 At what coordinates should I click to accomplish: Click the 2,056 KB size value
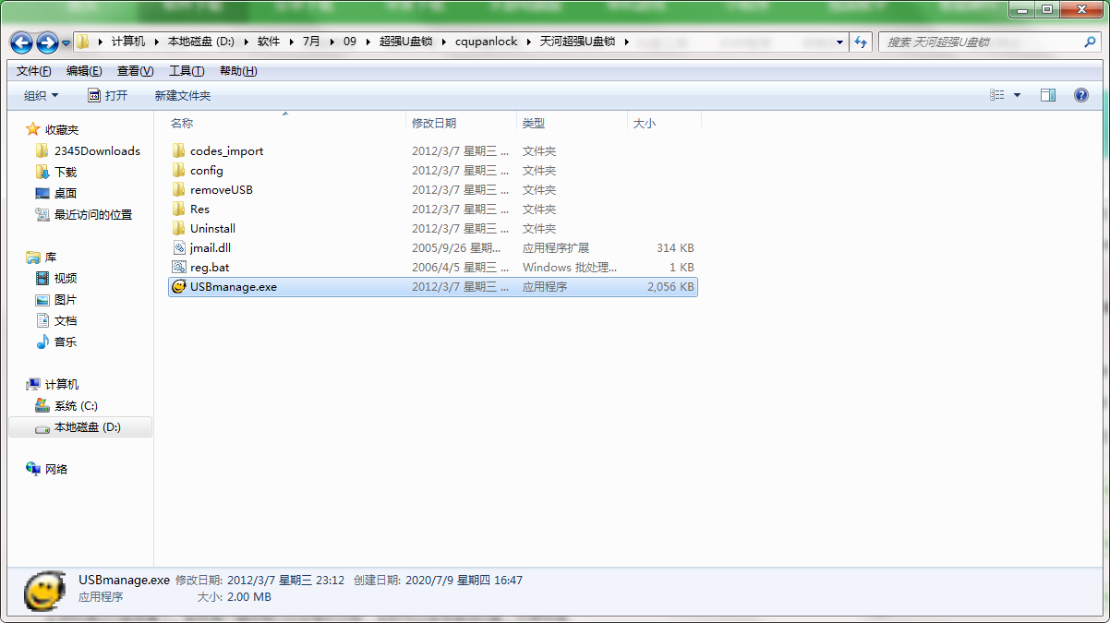click(x=670, y=287)
